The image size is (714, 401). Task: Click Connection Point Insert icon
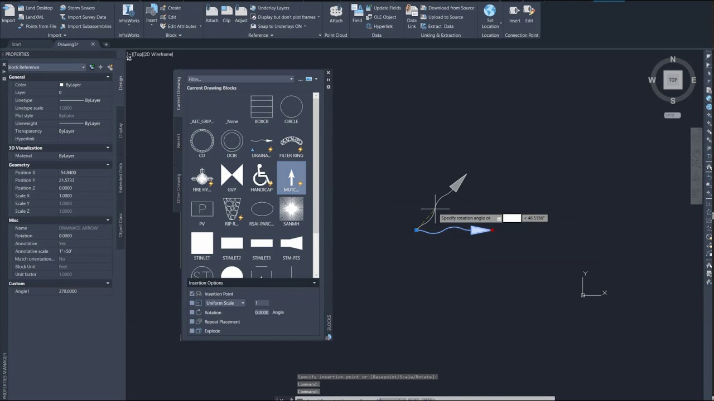515,14
